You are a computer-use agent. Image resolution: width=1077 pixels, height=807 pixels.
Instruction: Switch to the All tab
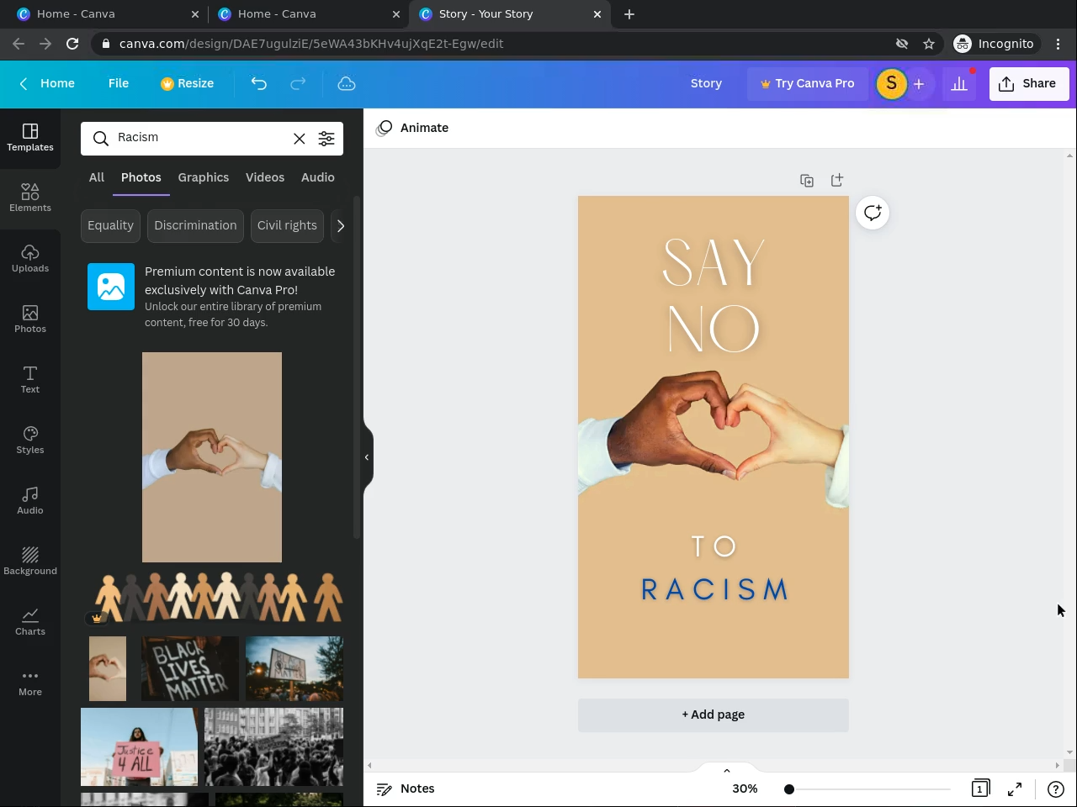pyautogui.click(x=97, y=177)
